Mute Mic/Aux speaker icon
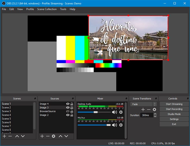This screenshot has width=190, height=146. [114, 125]
